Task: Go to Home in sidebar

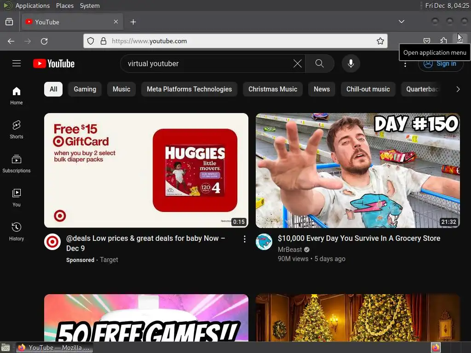Action: coord(17,96)
